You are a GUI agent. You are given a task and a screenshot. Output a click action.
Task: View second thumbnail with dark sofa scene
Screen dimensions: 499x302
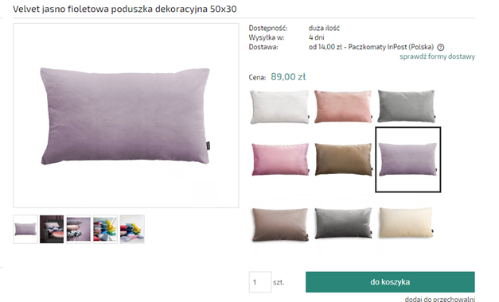(52, 229)
